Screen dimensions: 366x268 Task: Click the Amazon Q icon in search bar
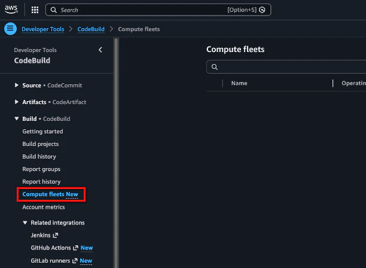click(x=262, y=10)
